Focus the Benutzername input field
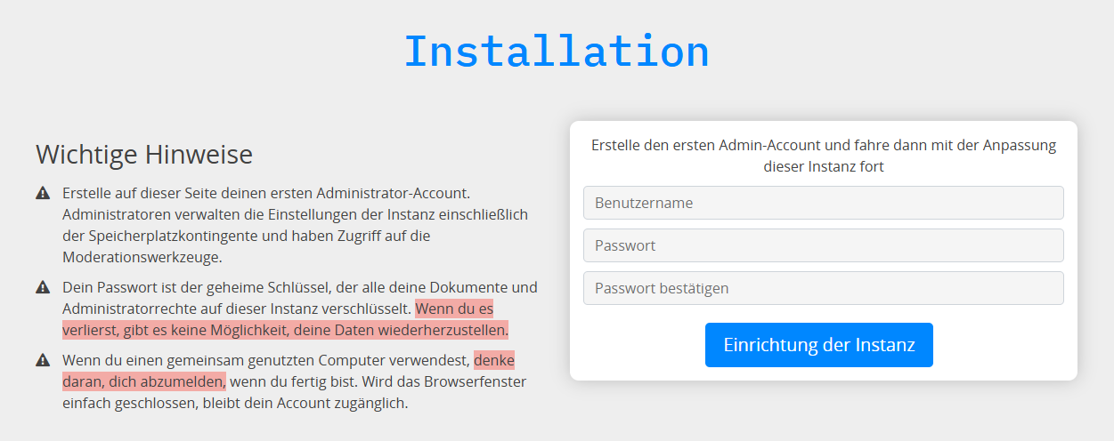Viewport: 1114px width, 441px height. click(823, 203)
